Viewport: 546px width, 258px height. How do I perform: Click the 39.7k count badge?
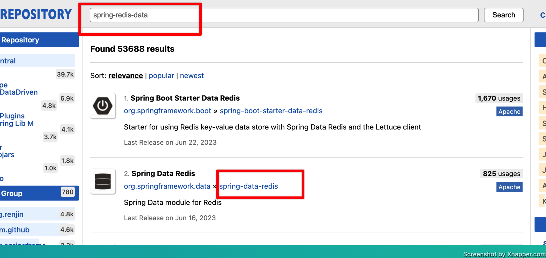[65, 74]
